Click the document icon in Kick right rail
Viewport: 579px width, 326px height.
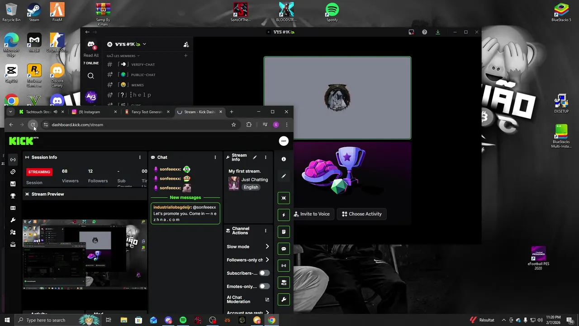click(284, 232)
